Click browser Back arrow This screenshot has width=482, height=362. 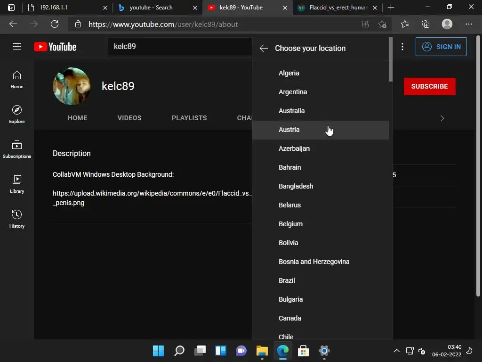tap(13, 24)
